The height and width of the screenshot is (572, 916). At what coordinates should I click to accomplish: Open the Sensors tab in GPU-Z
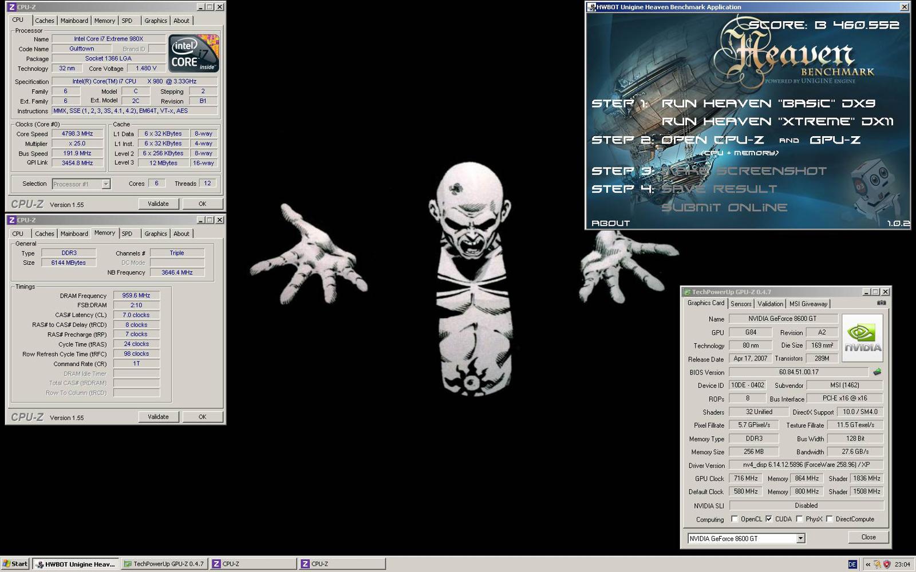pos(741,304)
